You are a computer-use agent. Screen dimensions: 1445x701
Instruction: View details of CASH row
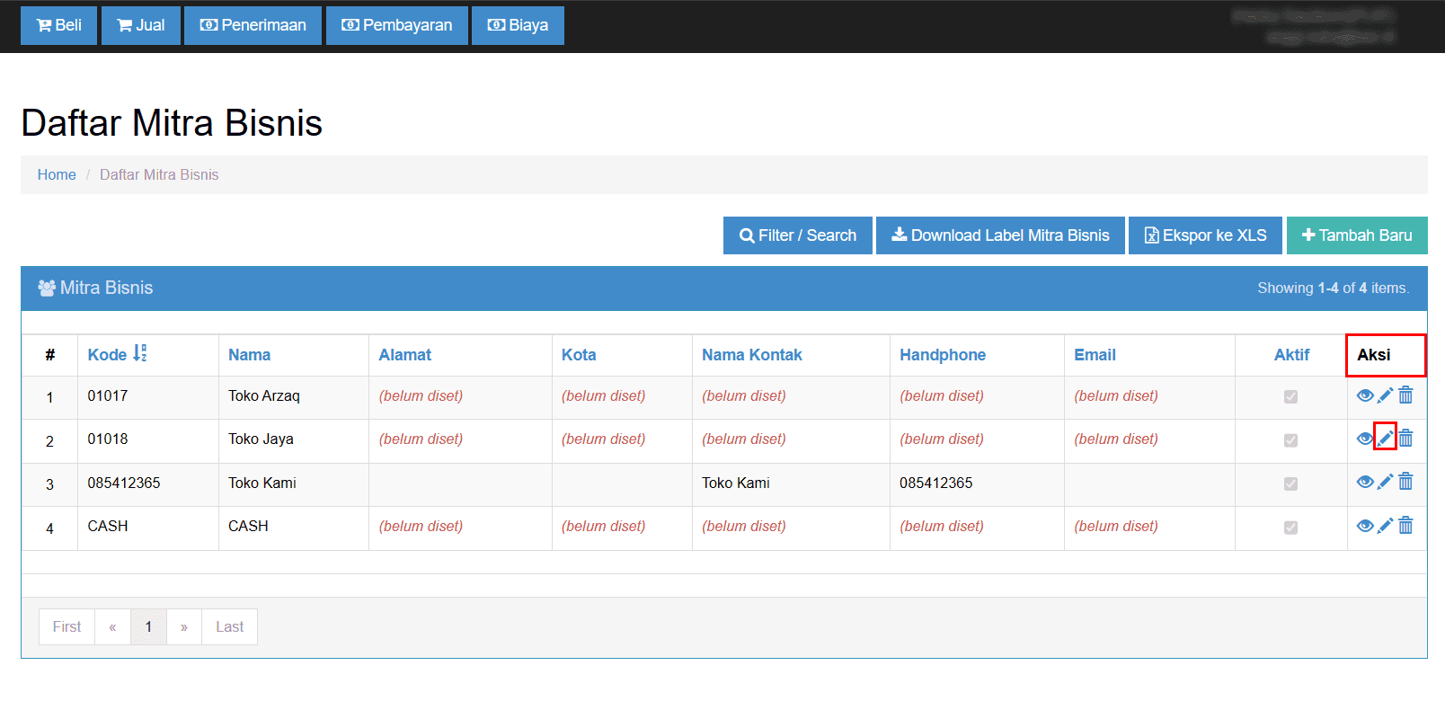(x=1365, y=526)
